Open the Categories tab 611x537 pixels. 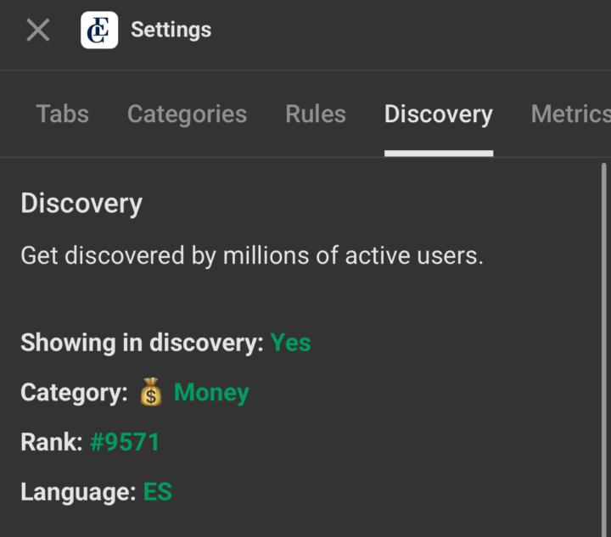[x=187, y=115]
